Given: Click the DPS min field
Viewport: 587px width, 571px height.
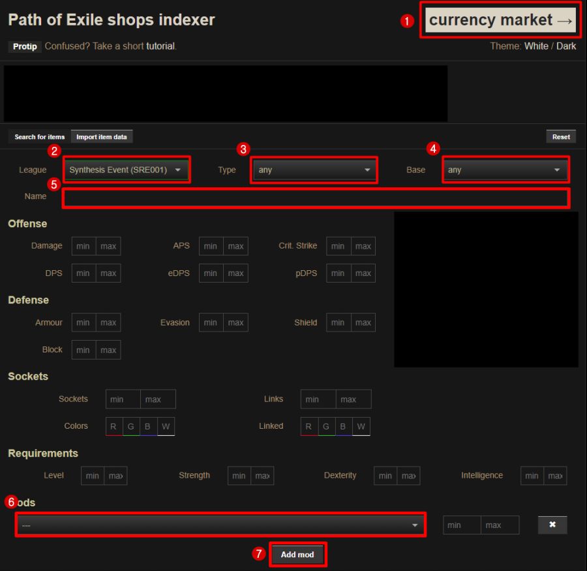Looking at the screenshot, I should coord(83,273).
